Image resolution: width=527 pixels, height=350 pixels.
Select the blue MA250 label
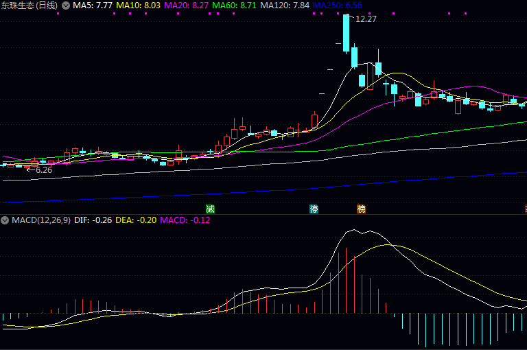[x=338, y=5]
